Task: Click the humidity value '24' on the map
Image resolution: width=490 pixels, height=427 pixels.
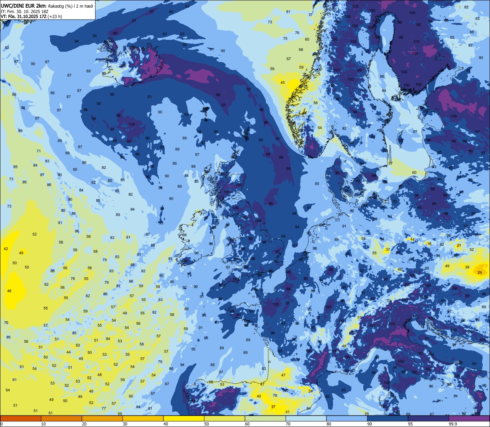Action: [x=310, y=391]
